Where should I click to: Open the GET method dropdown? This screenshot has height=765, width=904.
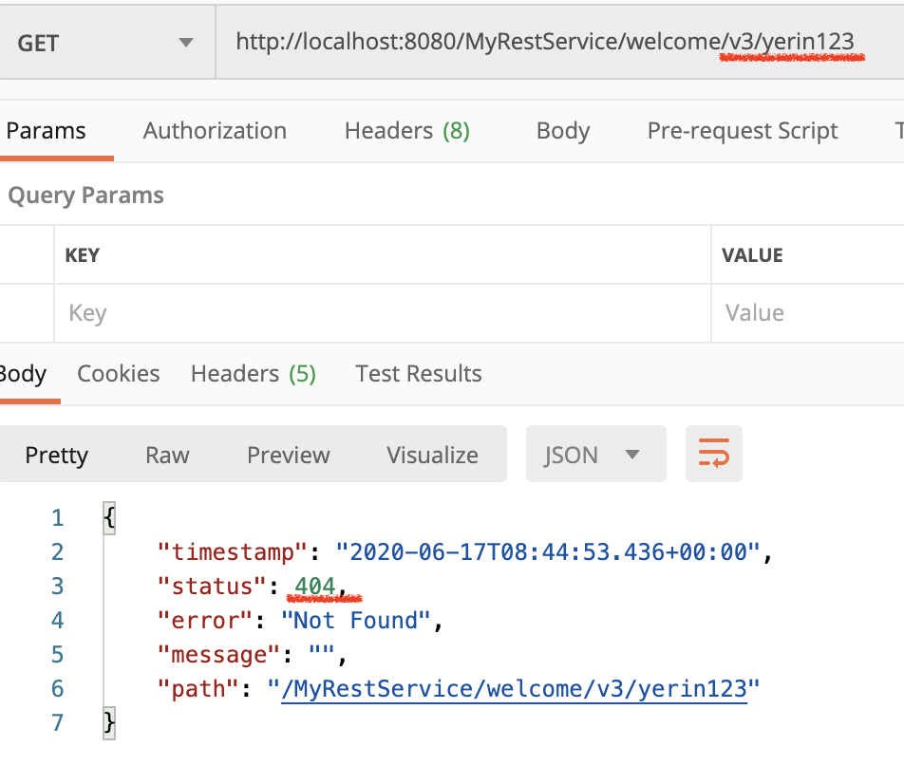tap(106, 43)
